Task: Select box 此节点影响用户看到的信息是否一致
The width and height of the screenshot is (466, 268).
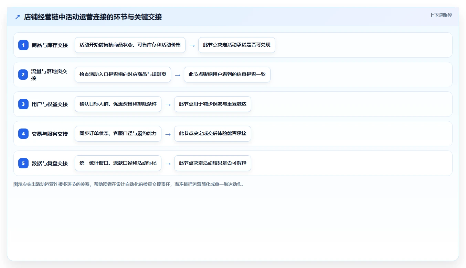Action: tap(227, 75)
